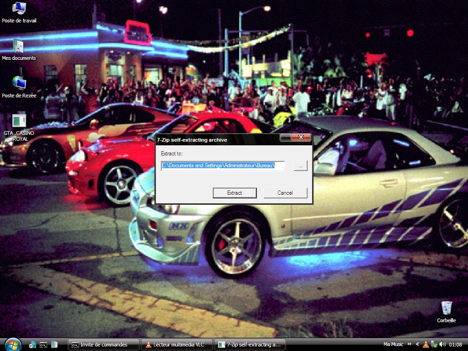Show hidden tray icons with the arrow
The image size is (468, 351).
(x=418, y=344)
